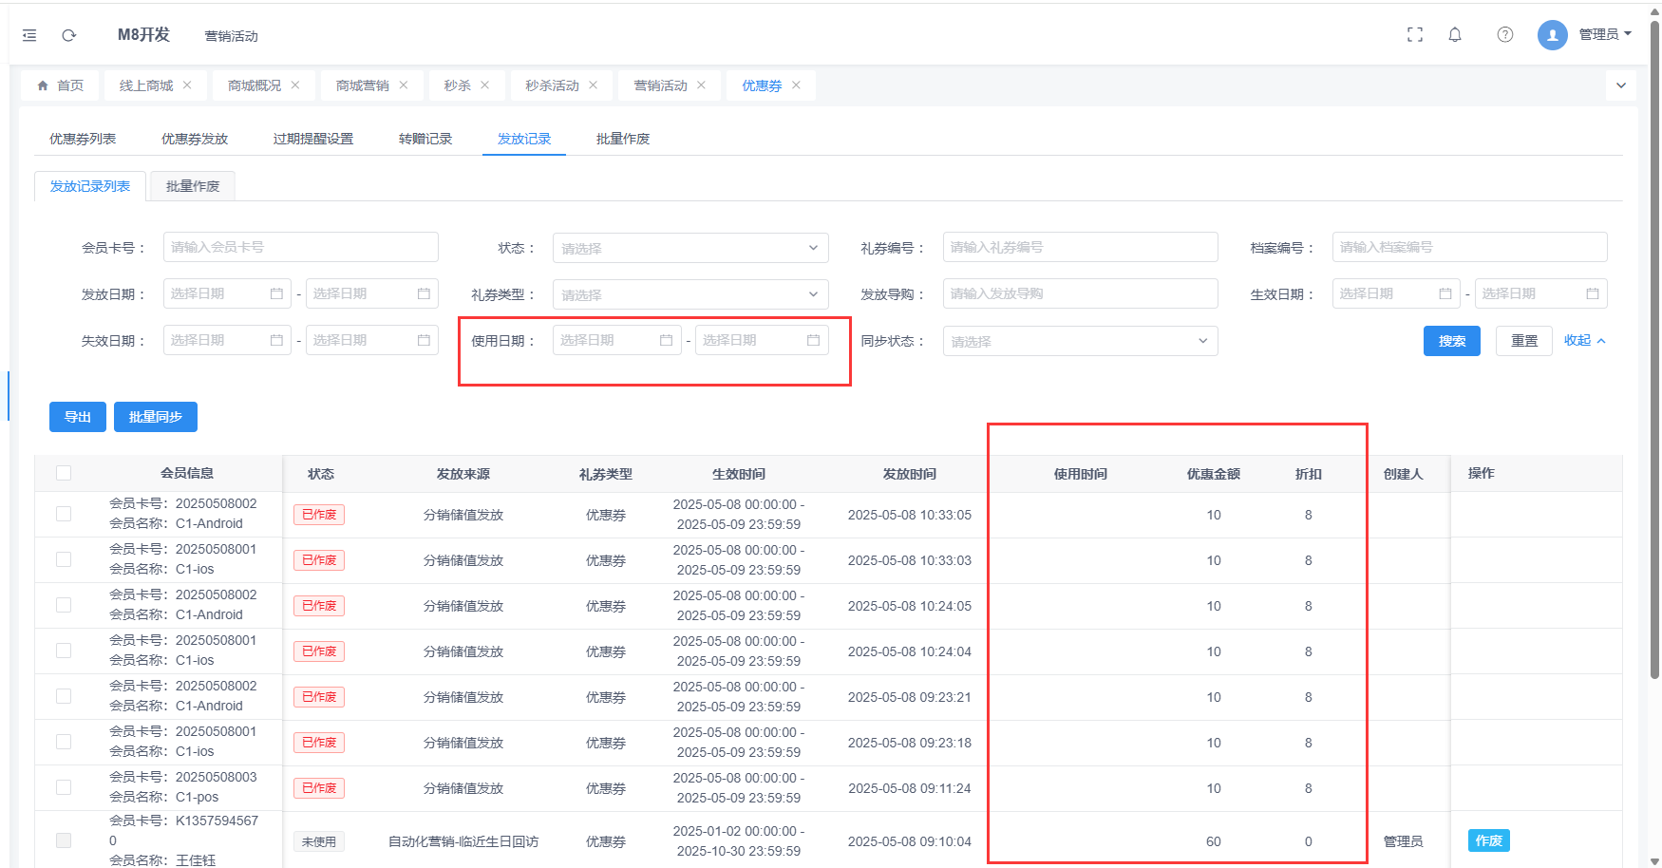This screenshot has width=1662, height=868.
Task: Check row 20250508002 issued at 10:33:05
Action: [x=64, y=514]
